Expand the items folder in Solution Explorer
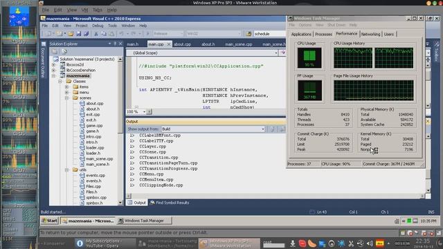This screenshot has width=443, height=249. (66, 86)
